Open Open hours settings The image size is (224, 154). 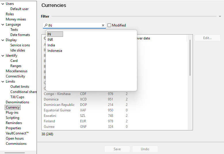tap(15, 138)
